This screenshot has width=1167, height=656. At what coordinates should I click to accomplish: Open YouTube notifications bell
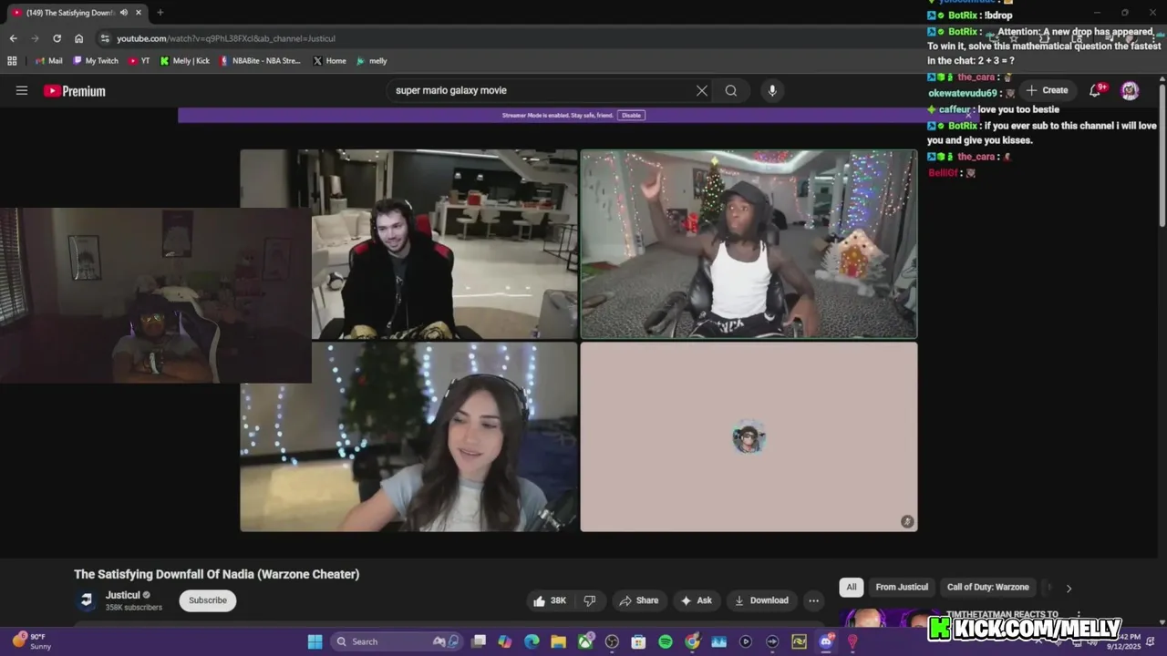point(1096,90)
